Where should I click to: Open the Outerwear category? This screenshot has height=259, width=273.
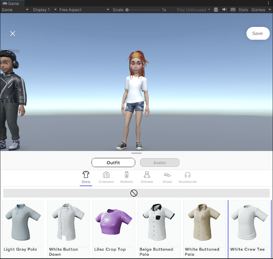tap(106, 175)
